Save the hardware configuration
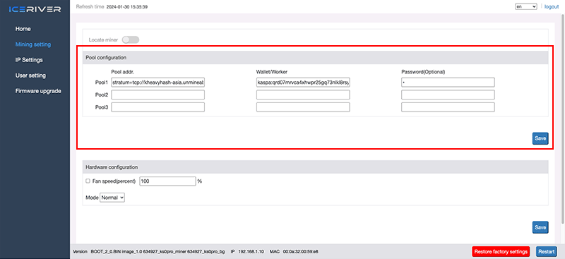 coord(540,227)
